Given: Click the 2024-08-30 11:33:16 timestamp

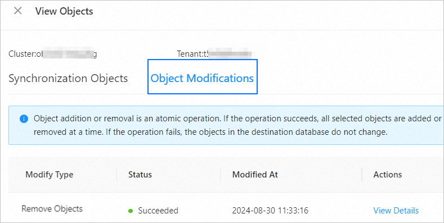Looking at the screenshot, I should [270, 211].
